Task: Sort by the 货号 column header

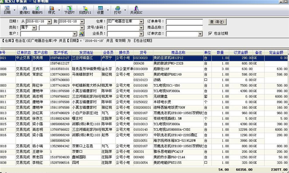Action: pyautogui.click(x=143, y=52)
